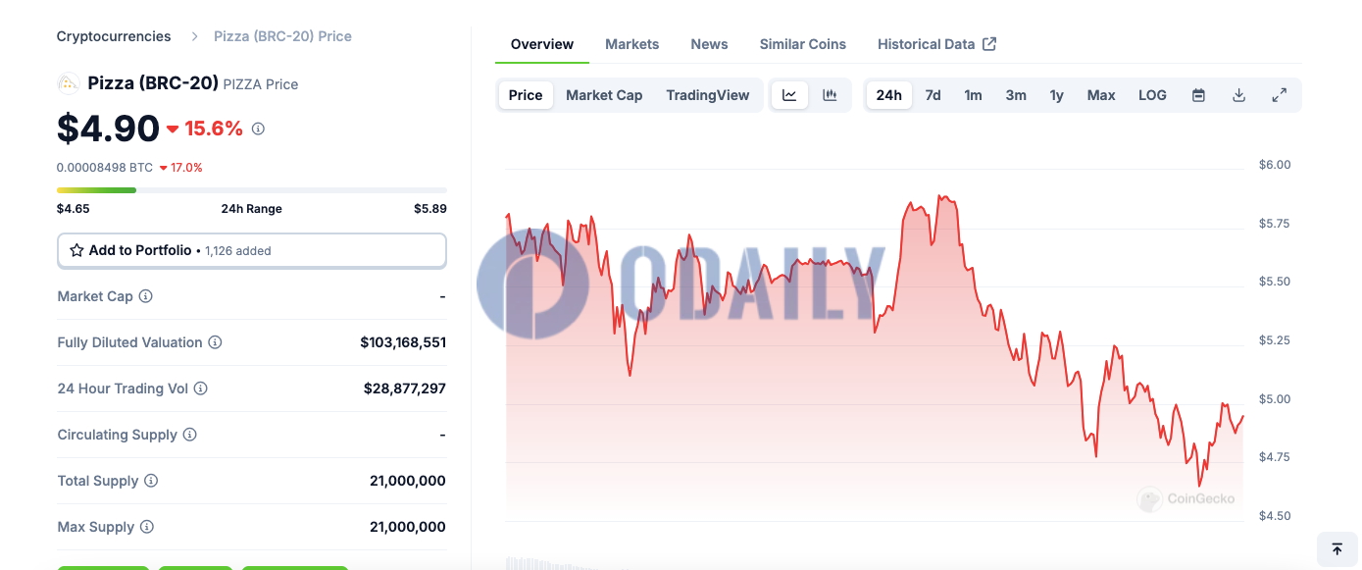
Task: Open the calendar date range picker
Action: coord(1198,95)
